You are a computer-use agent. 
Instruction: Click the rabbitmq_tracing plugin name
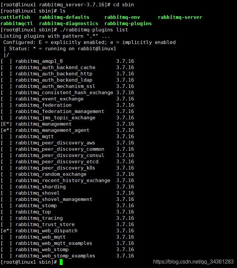tap(39, 218)
